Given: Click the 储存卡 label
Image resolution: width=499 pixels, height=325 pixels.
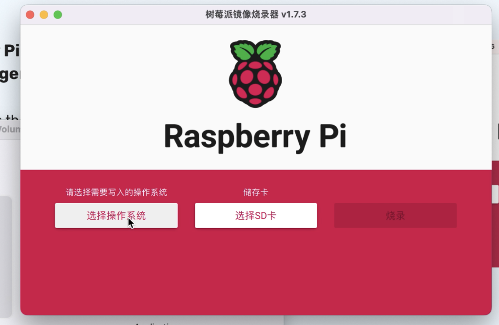Looking at the screenshot, I should point(256,192).
